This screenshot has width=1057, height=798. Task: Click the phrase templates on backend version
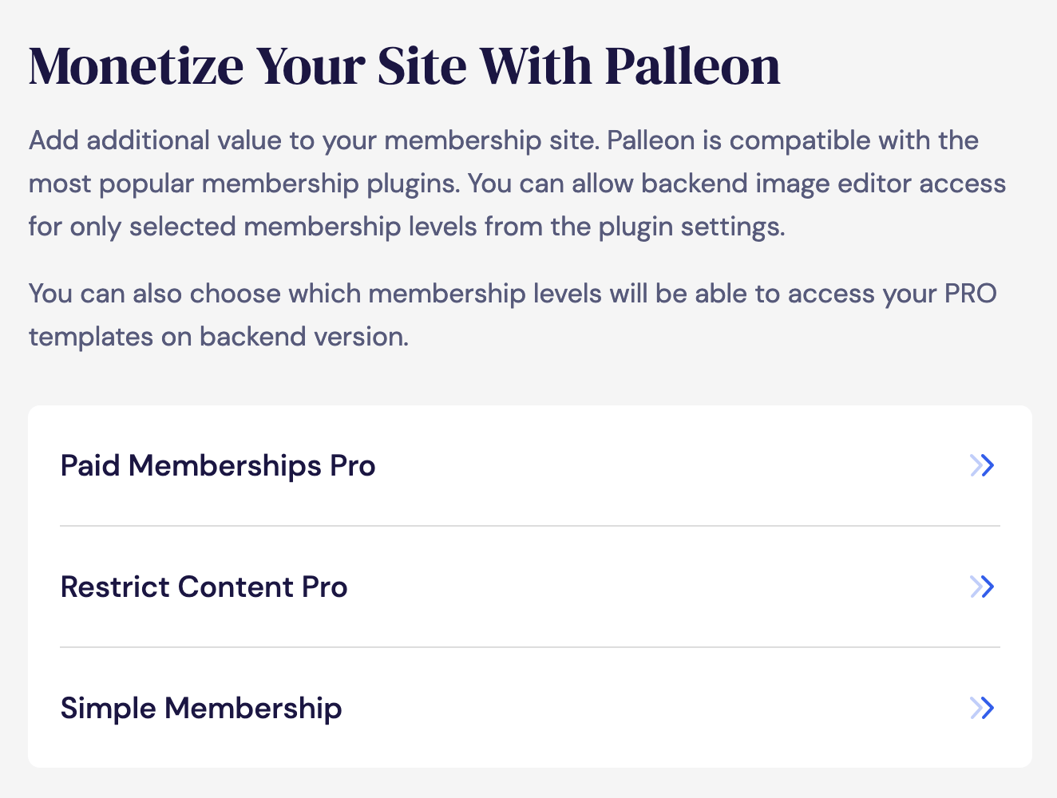[219, 337]
